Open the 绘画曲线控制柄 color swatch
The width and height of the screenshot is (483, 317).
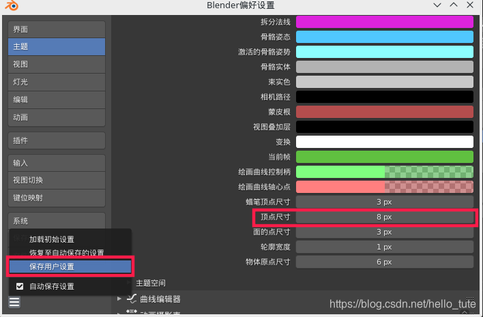point(385,172)
